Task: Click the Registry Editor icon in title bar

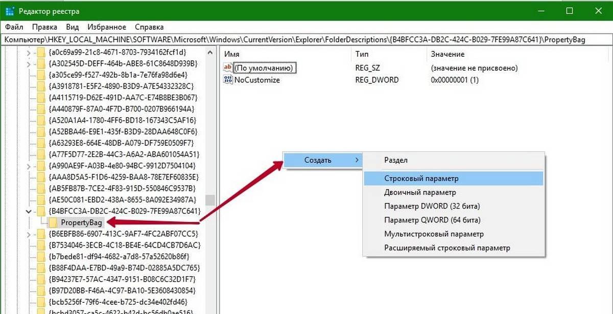Action: (x=10, y=11)
